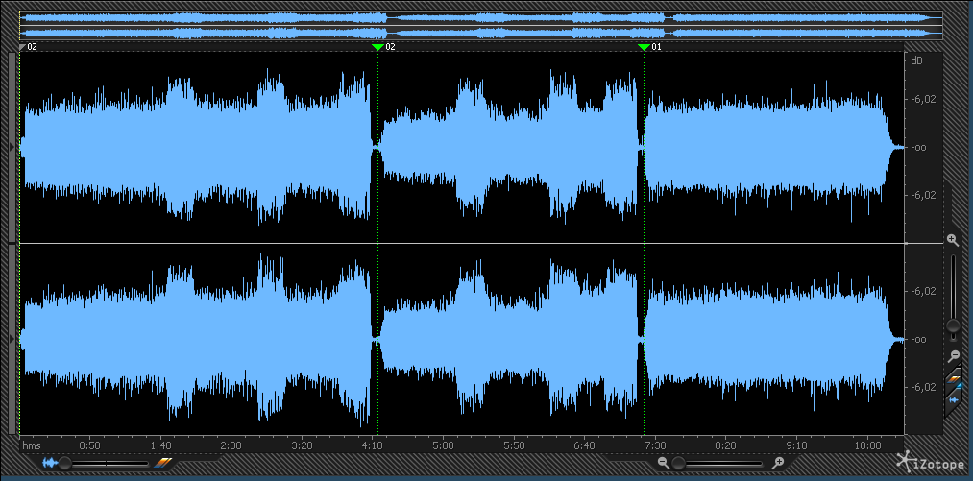The image size is (973, 481).
Task: Click the horizontal zoom in magnifier
Action: [778, 463]
